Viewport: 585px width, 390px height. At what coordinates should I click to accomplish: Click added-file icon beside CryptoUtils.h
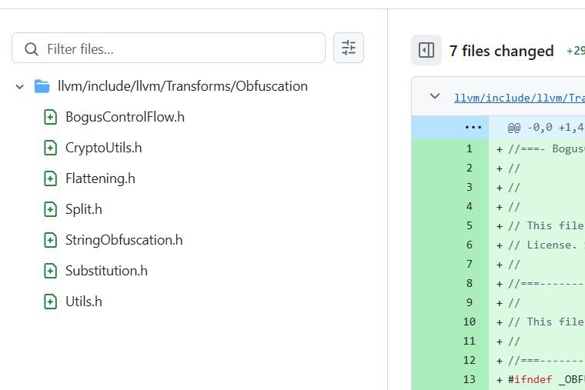50,148
